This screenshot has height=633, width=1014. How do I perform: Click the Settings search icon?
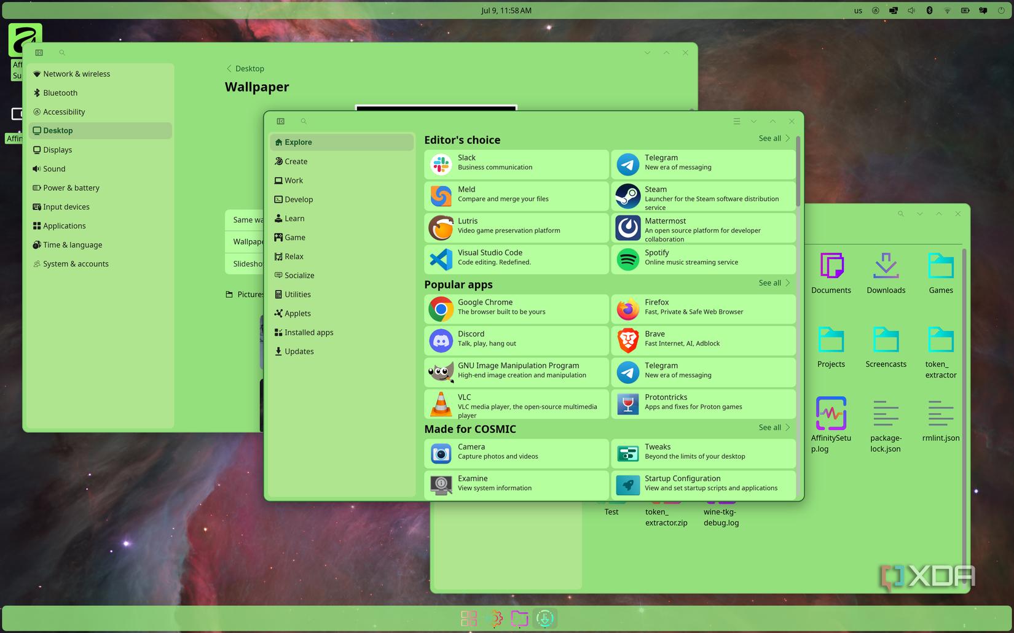(62, 53)
